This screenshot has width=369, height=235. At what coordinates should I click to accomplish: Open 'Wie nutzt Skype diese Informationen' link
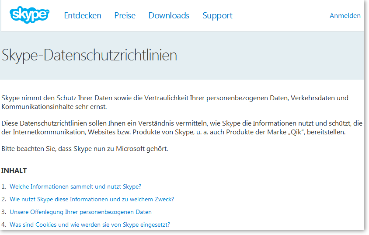(x=92, y=199)
